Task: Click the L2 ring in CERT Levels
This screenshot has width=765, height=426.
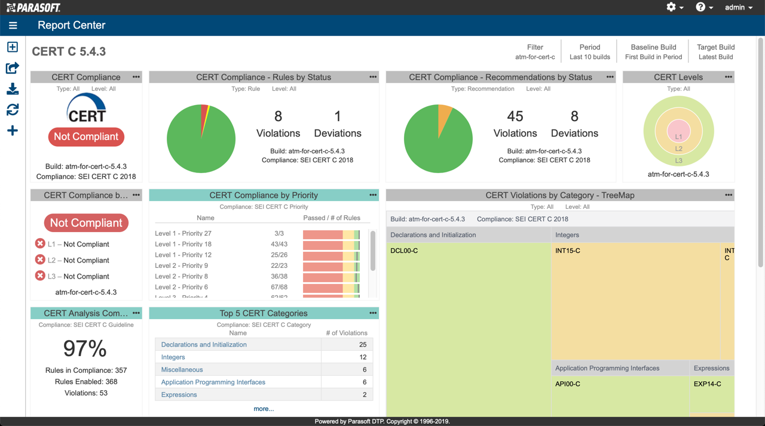Action: (x=678, y=149)
